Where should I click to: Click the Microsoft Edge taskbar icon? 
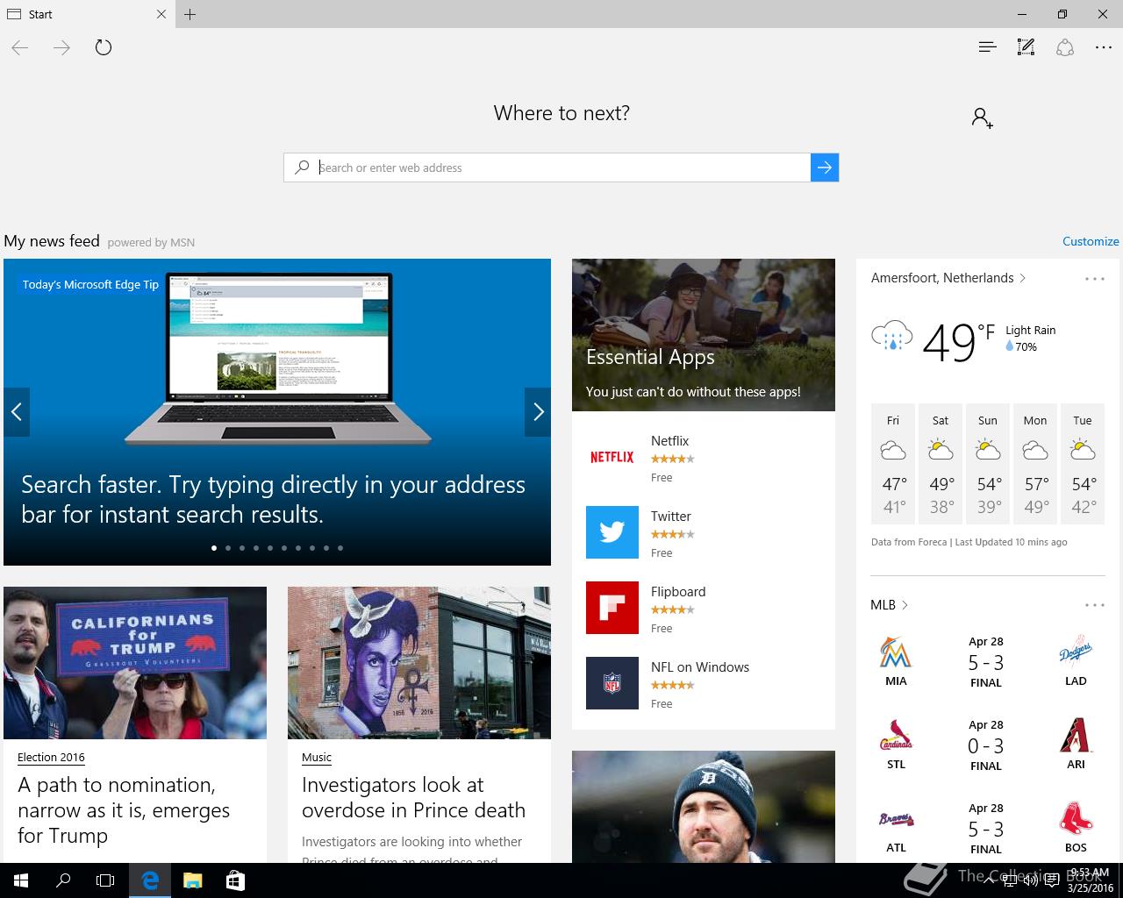150,880
